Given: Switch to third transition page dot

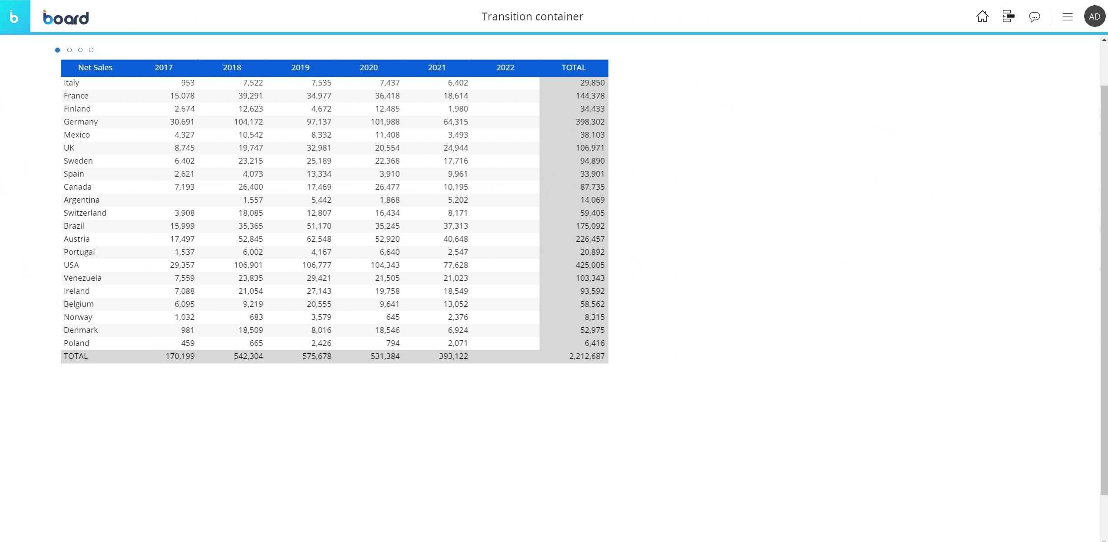Looking at the screenshot, I should coord(80,50).
